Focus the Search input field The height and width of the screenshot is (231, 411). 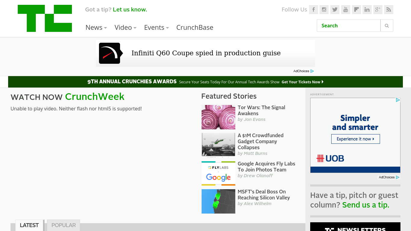(349, 26)
